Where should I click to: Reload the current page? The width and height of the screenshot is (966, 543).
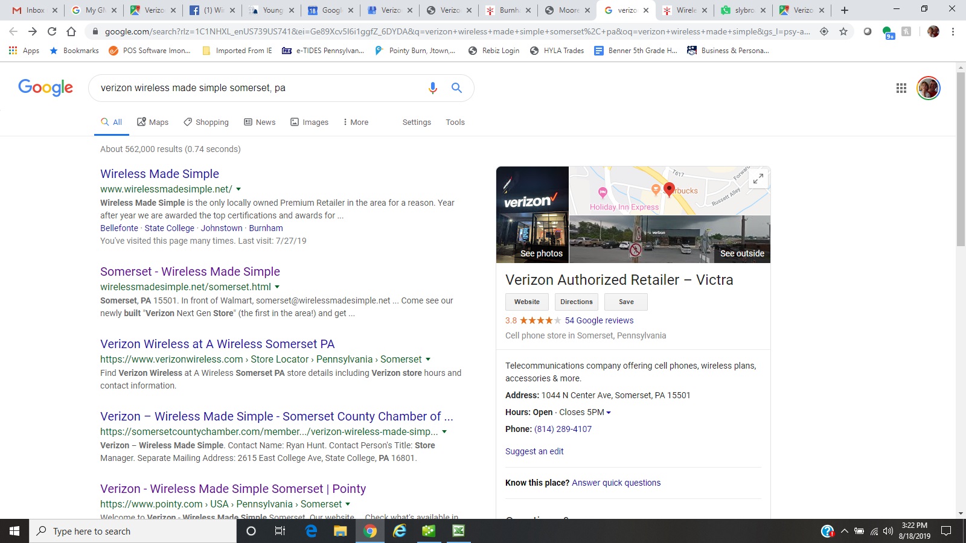52,31
